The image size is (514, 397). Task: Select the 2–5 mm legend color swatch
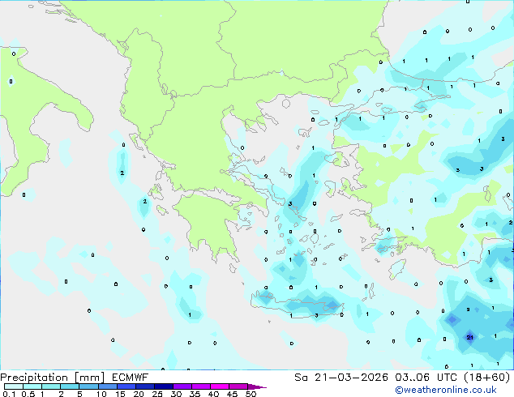click(70, 386)
